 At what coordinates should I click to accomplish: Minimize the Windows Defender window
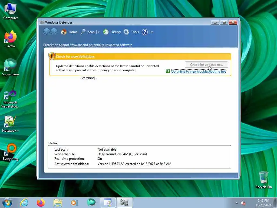tap(215, 22)
